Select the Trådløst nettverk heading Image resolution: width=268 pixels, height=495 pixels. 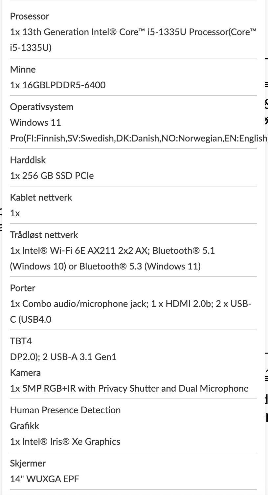pyautogui.click(x=44, y=235)
